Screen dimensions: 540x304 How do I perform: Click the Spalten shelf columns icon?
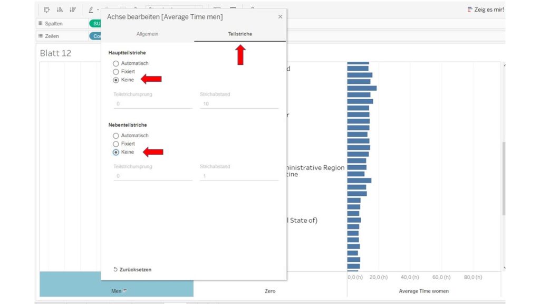[41, 23]
